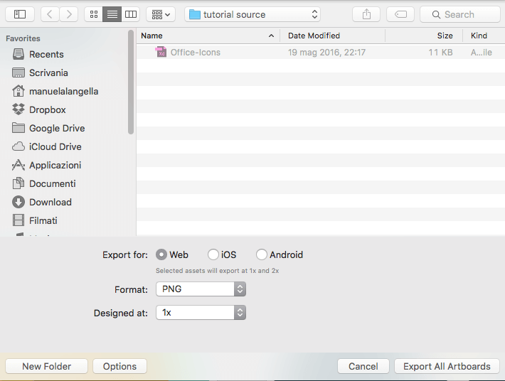Switch to list view
505x381 pixels.
112,14
